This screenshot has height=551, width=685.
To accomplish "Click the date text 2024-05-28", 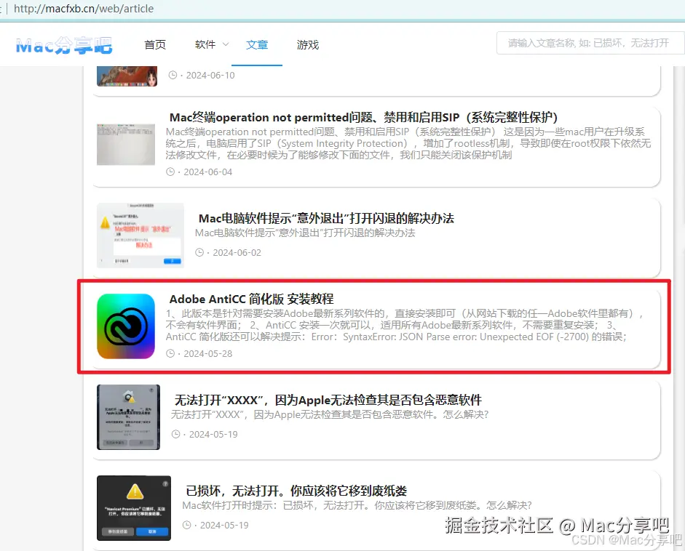I will (208, 354).
